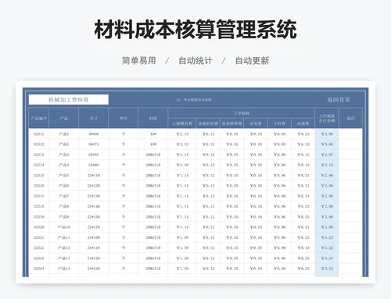
Task: Click product number cell 32516
Action: 38,186
